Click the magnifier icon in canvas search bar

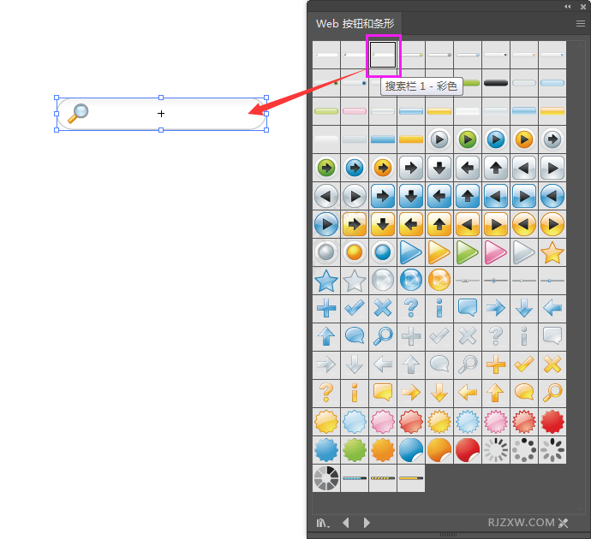pyautogui.click(x=78, y=113)
